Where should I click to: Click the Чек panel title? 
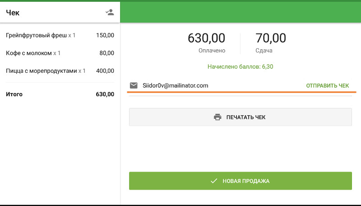click(13, 13)
